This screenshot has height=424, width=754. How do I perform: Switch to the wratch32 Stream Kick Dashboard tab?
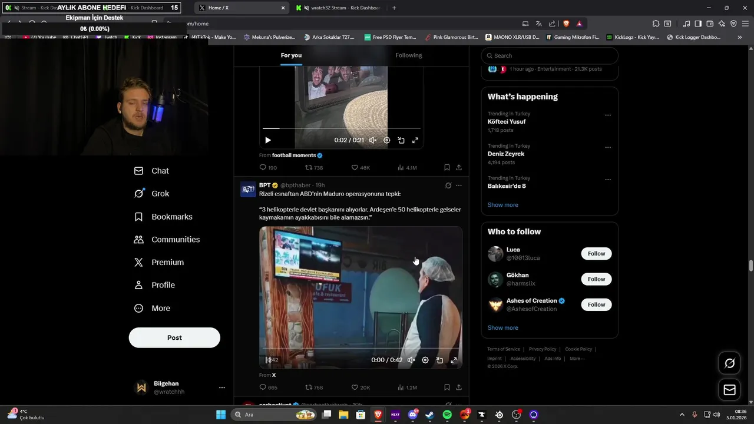(x=339, y=8)
